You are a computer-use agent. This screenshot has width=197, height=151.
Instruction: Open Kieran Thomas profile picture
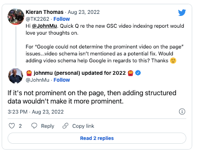point(16,17)
